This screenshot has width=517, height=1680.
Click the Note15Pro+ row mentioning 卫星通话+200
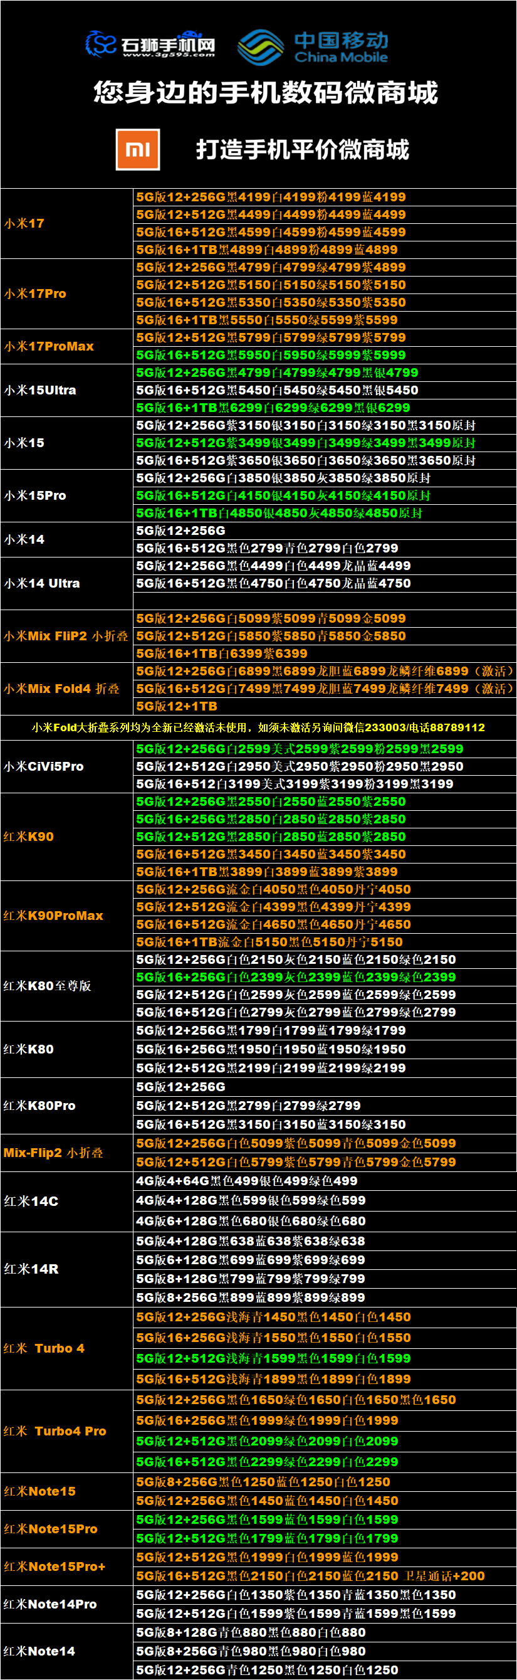(x=310, y=1576)
